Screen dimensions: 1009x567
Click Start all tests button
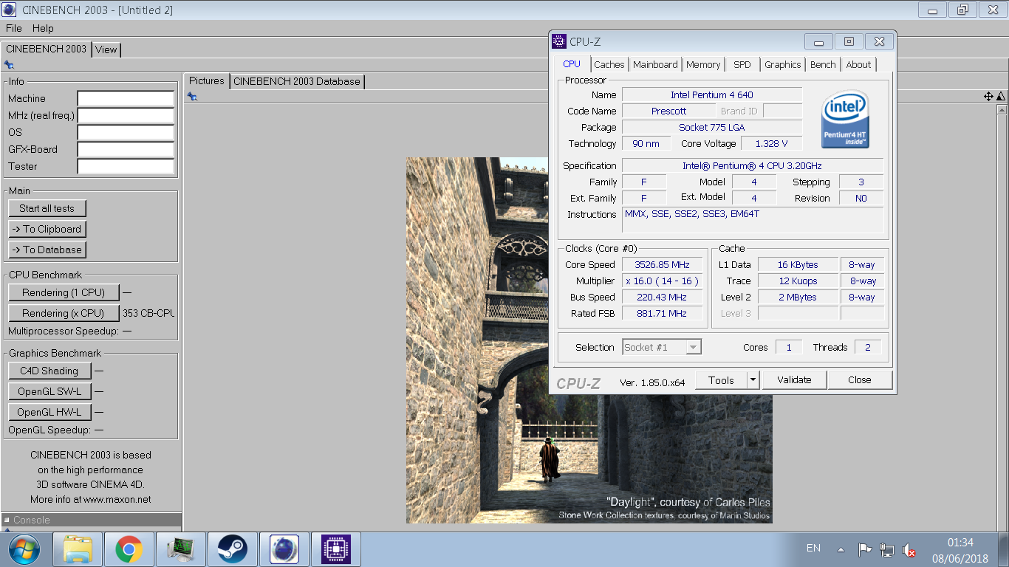click(x=47, y=208)
